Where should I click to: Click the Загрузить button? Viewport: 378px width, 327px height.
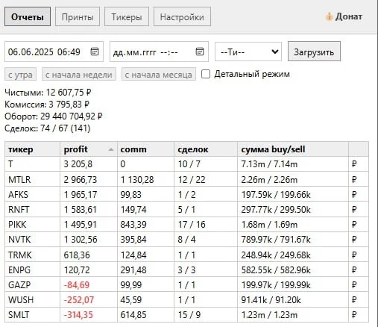click(x=314, y=52)
